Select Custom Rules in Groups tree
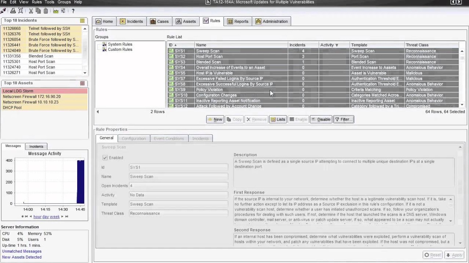The height and width of the screenshot is (263, 469). [x=120, y=49]
